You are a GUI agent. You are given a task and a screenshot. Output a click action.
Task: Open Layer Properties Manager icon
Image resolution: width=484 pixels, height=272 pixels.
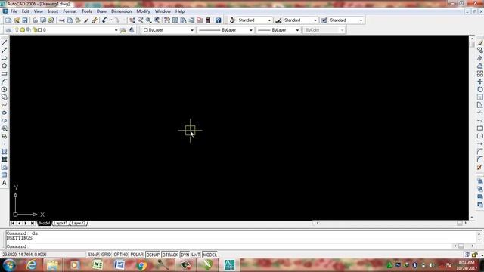(x=8, y=30)
